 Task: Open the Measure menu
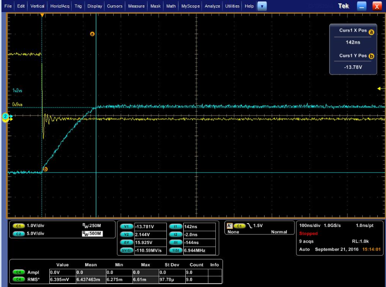click(x=136, y=6)
